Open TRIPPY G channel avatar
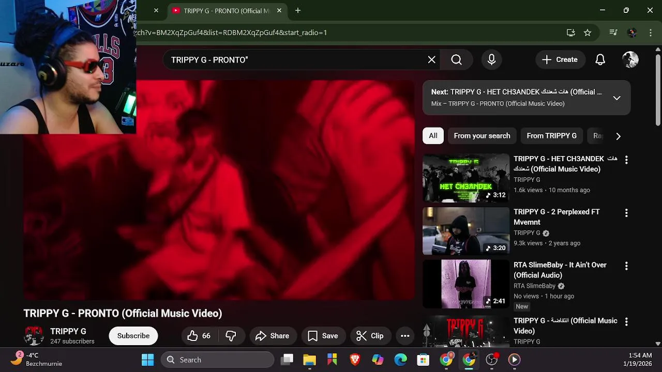The image size is (662, 372). pos(34,336)
